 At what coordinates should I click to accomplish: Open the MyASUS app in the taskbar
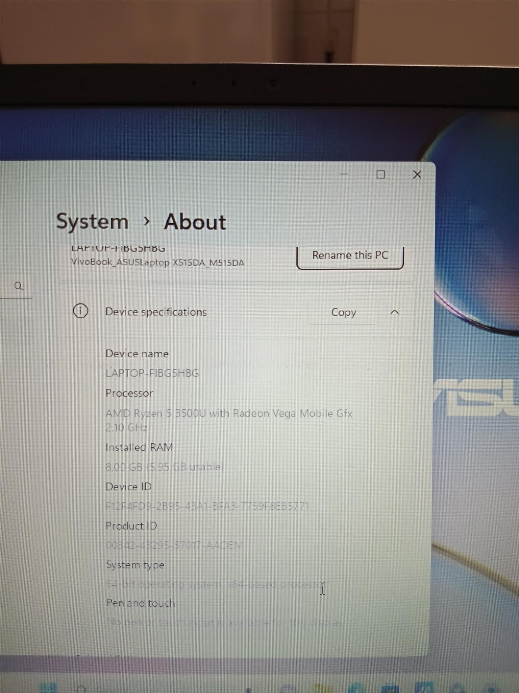(424, 688)
